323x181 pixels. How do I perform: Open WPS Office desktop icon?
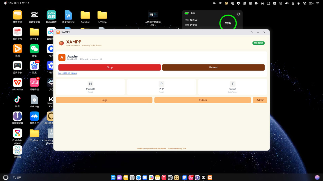click(x=18, y=84)
